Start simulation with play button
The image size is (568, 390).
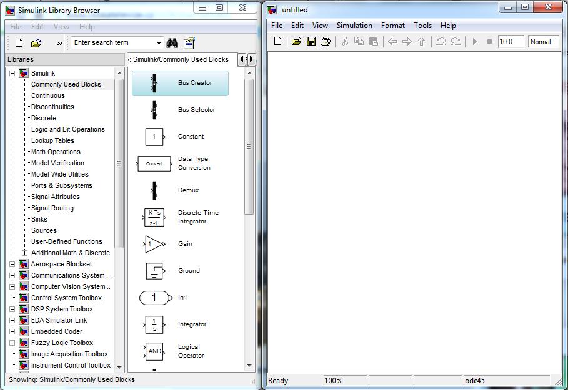click(x=474, y=42)
